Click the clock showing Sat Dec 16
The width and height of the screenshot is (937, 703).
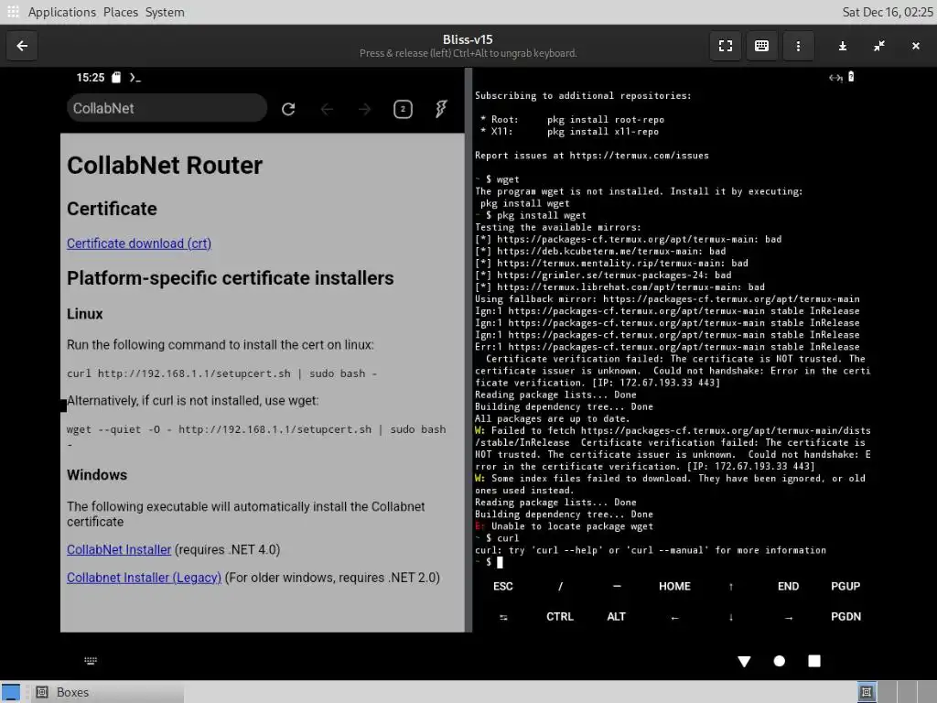click(x=888, y=12)
